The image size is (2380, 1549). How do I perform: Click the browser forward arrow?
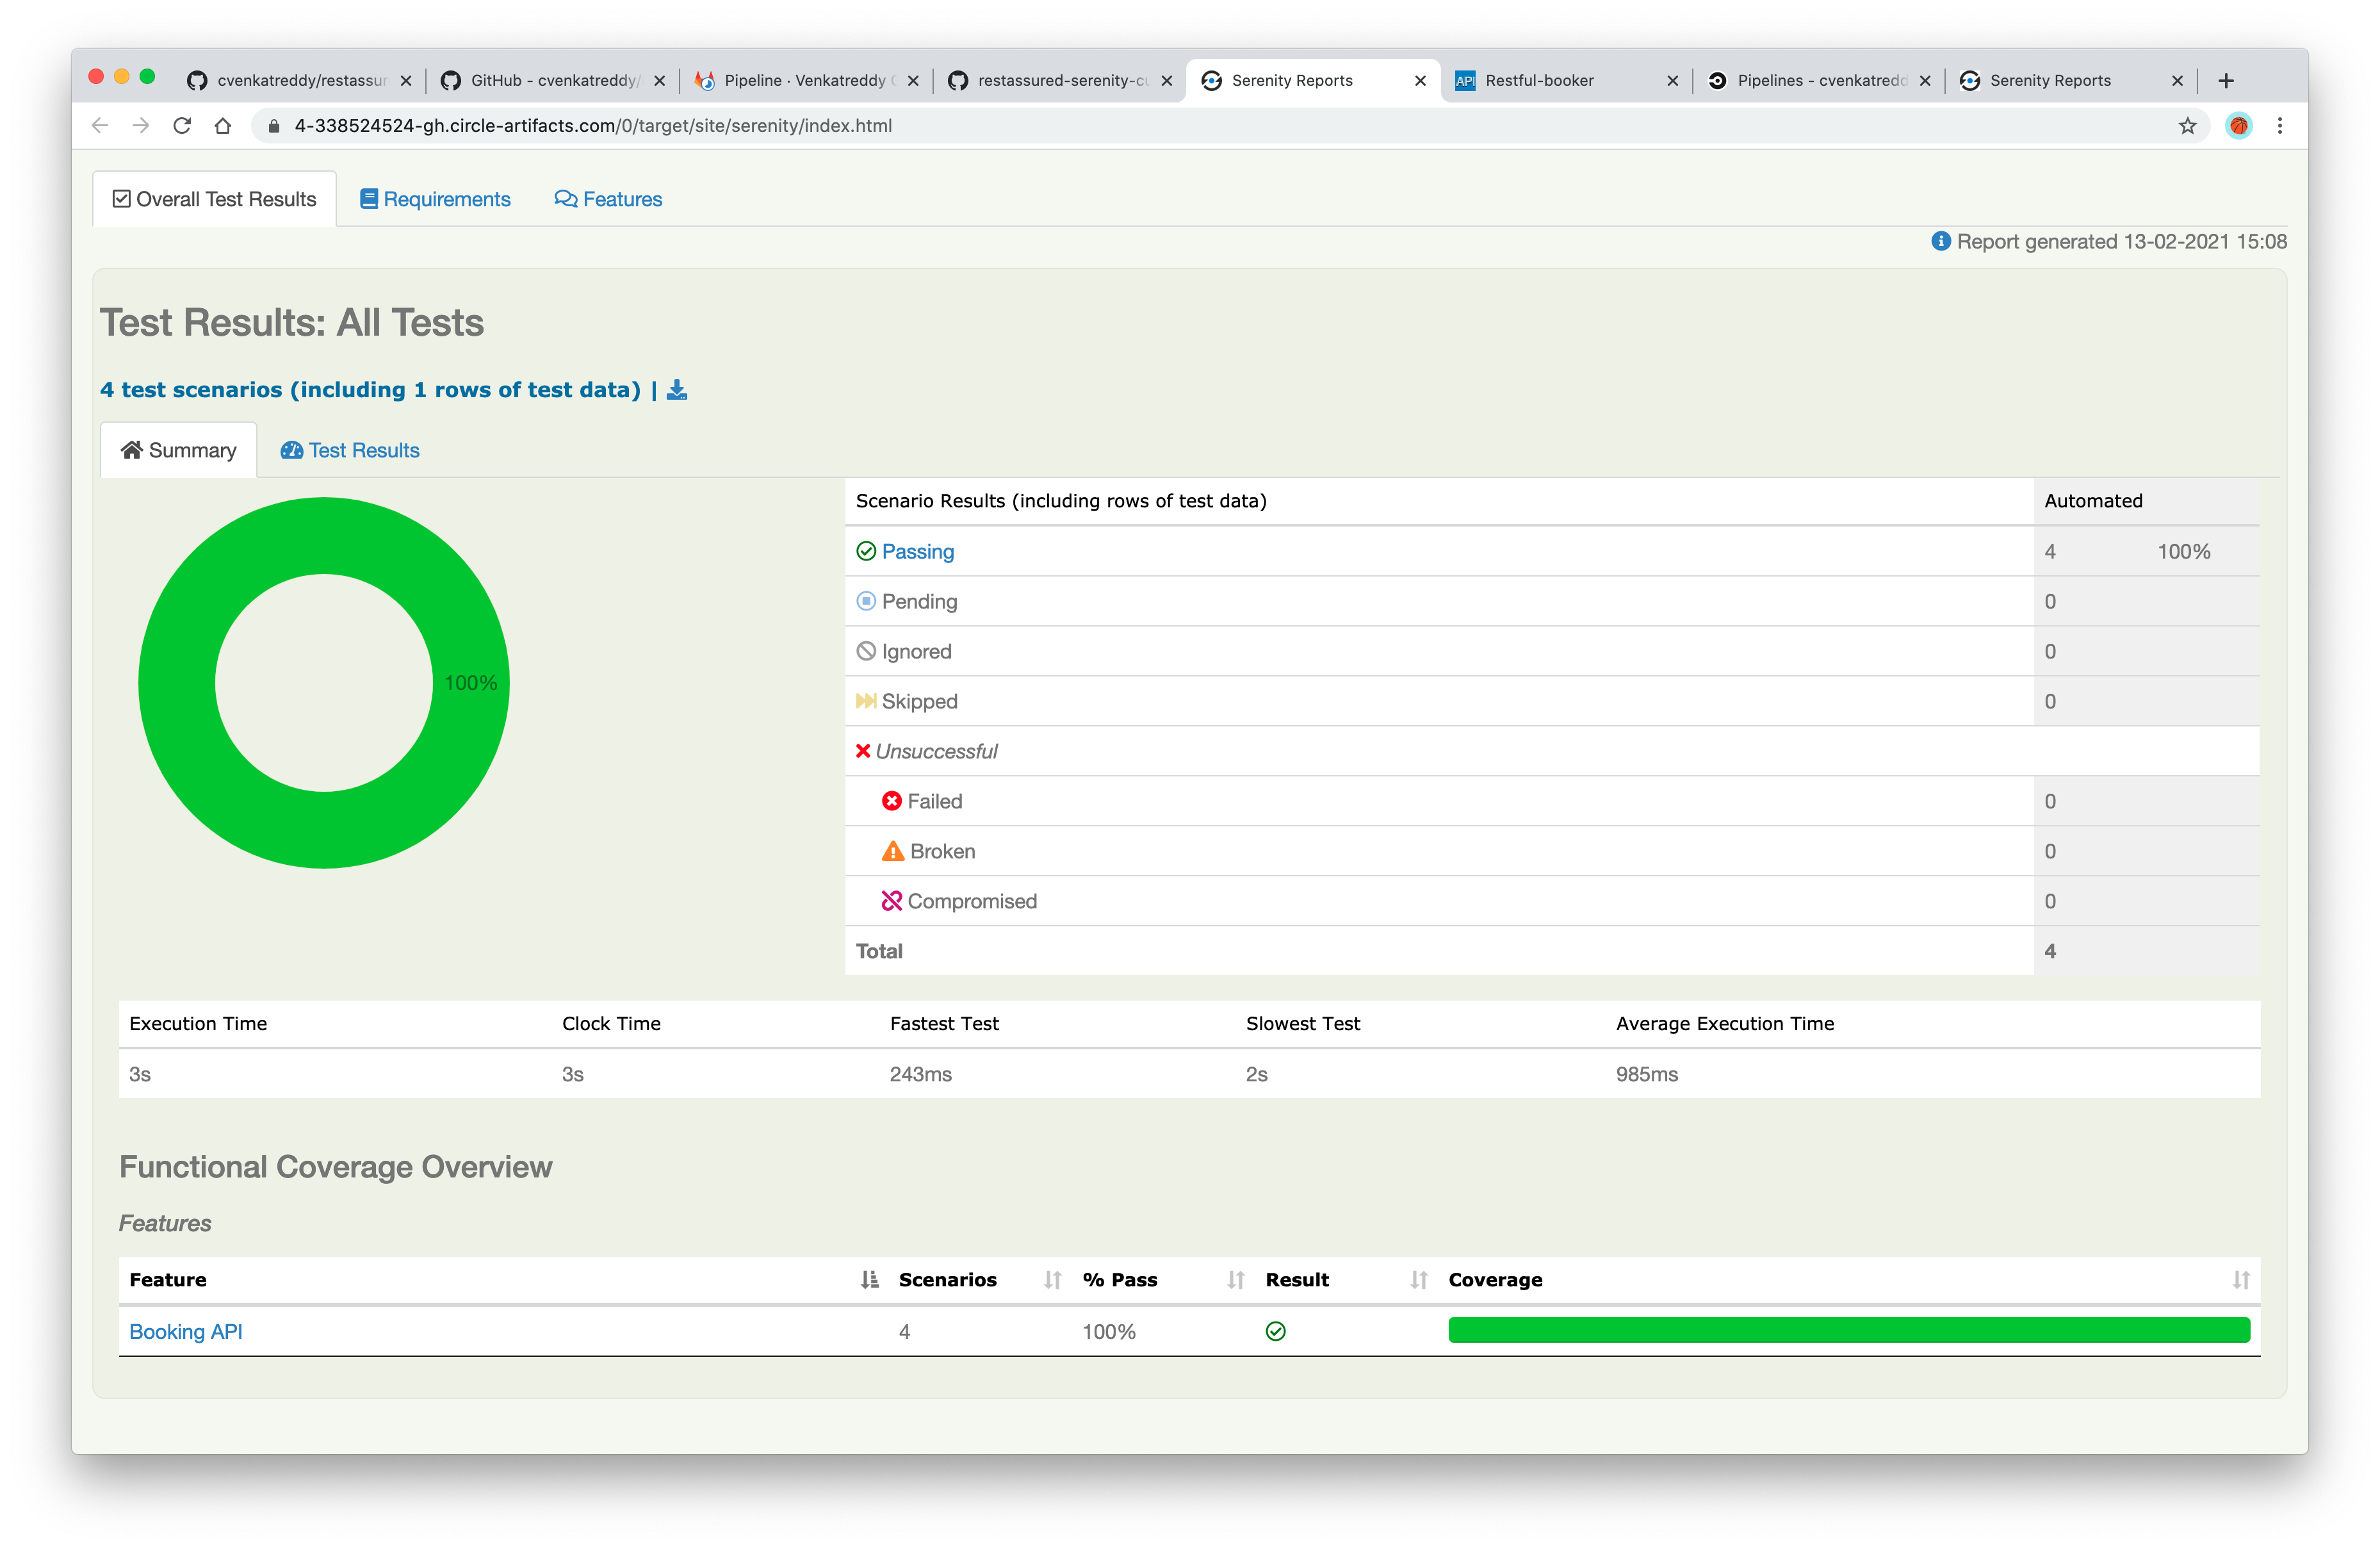point(141,126)
